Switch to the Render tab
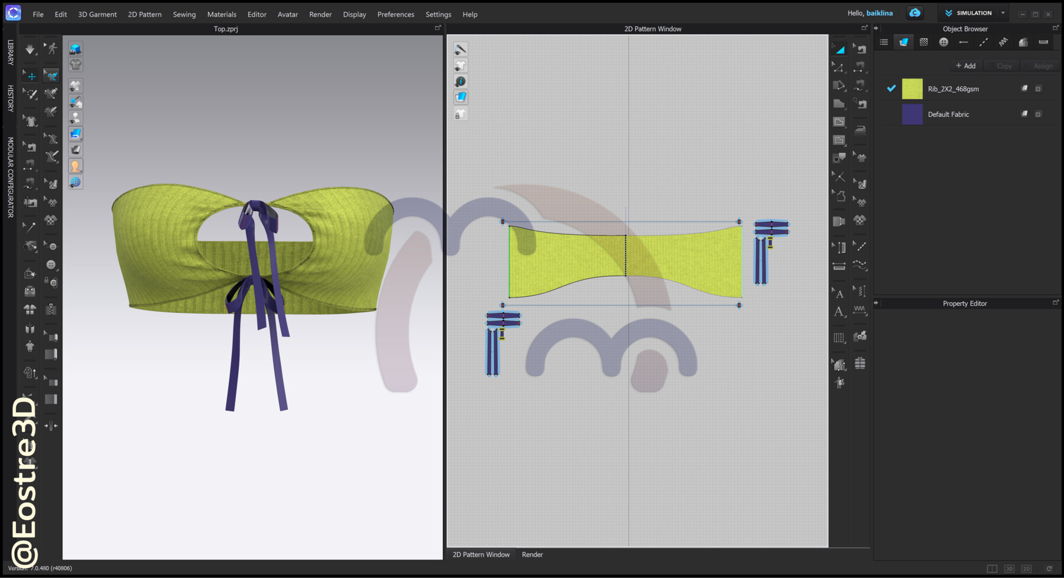 (x=531, y=554)
